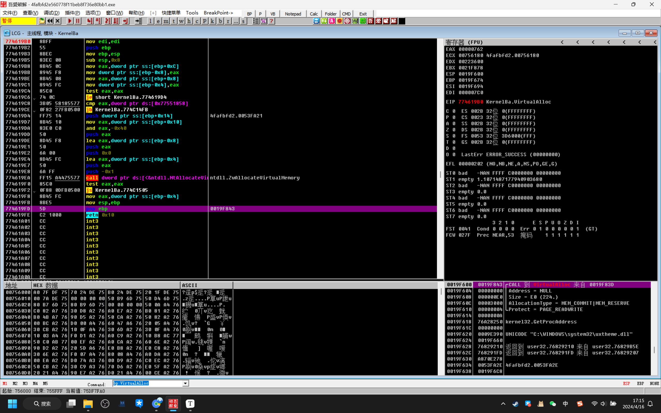Image resolution: width=661 pixels, height=413 pixels.
Task: Show Source via 's' button
Action: pos(243,21)
